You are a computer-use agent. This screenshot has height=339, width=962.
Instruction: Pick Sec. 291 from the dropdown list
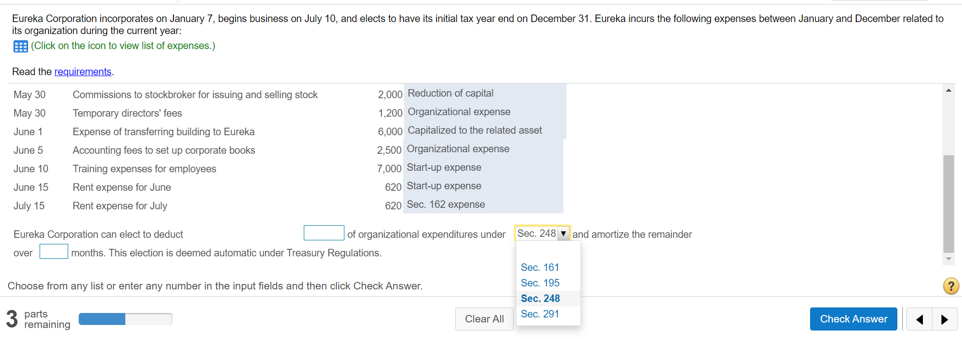539,314
